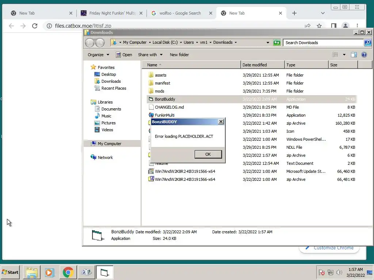Viewport: 374px width, 280px height.
Task: Open the Share with menu
Action: 150,55
